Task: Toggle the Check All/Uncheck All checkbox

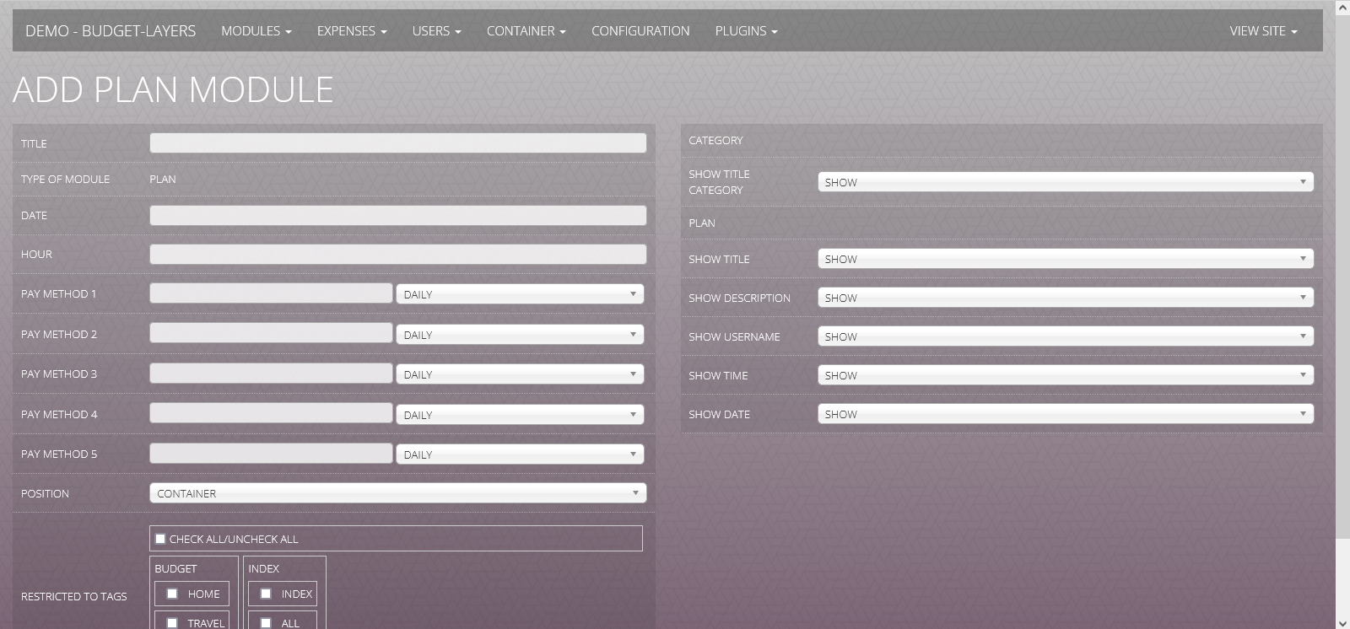Action: pos(160,539)
